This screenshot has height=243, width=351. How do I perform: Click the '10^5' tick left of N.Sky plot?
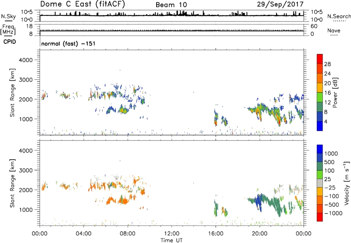pos(27,12)
